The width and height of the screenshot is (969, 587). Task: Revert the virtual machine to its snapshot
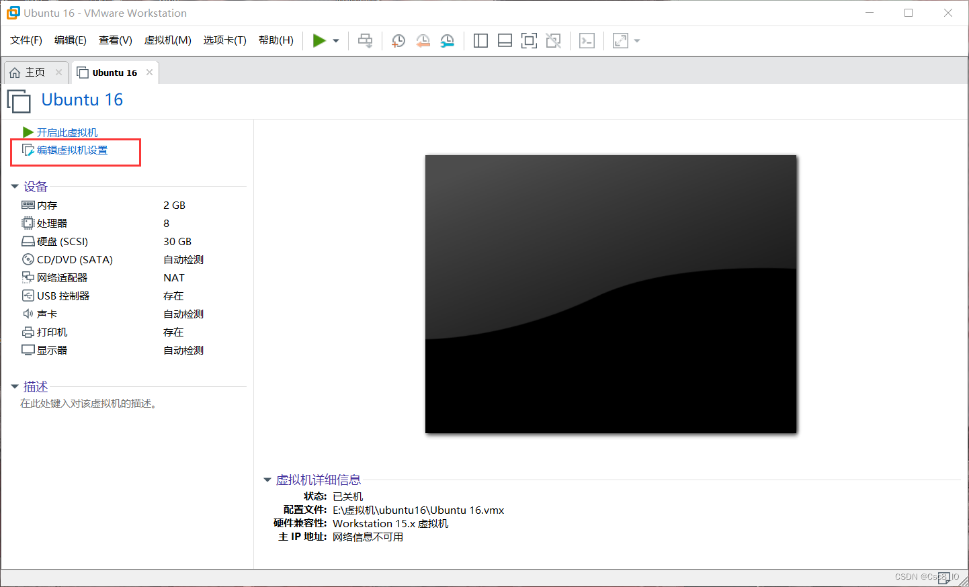point(423,41)
